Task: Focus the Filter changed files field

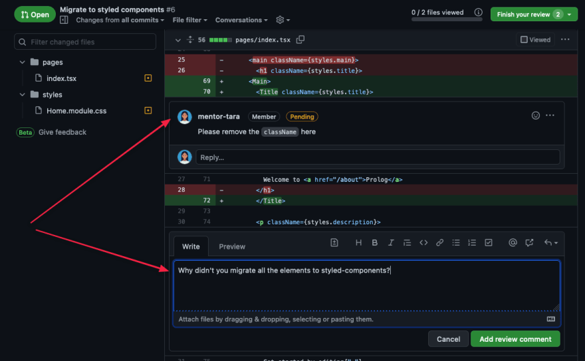Action: click(x=85, y=42)
